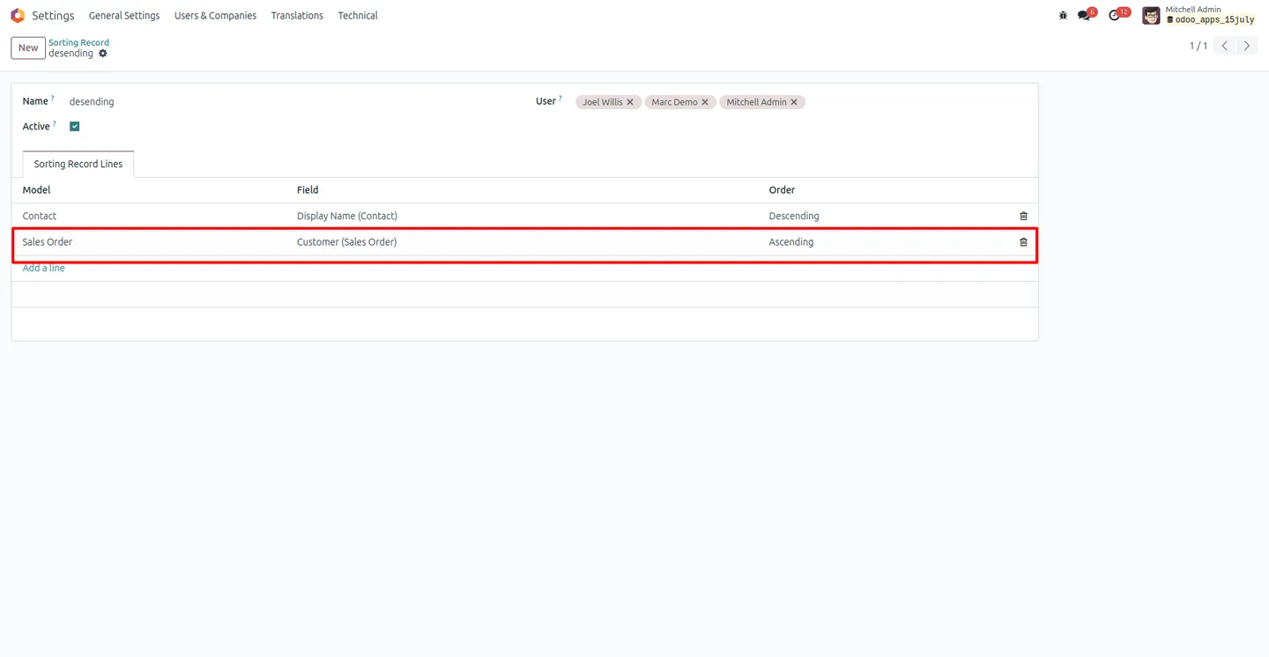Viewport: 1269px width, 657px height.
Task: Delete the Contact sorting line
Action: coord(1023,216)
